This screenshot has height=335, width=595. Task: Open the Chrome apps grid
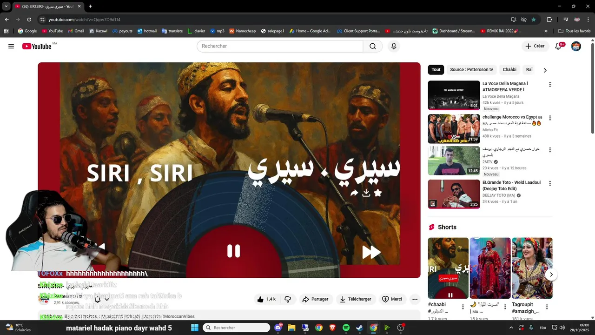click(x=6, y=31)
